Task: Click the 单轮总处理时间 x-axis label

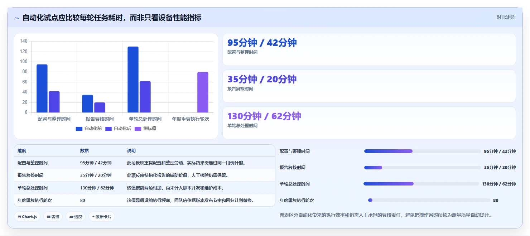Action: (x=145, y=119)
